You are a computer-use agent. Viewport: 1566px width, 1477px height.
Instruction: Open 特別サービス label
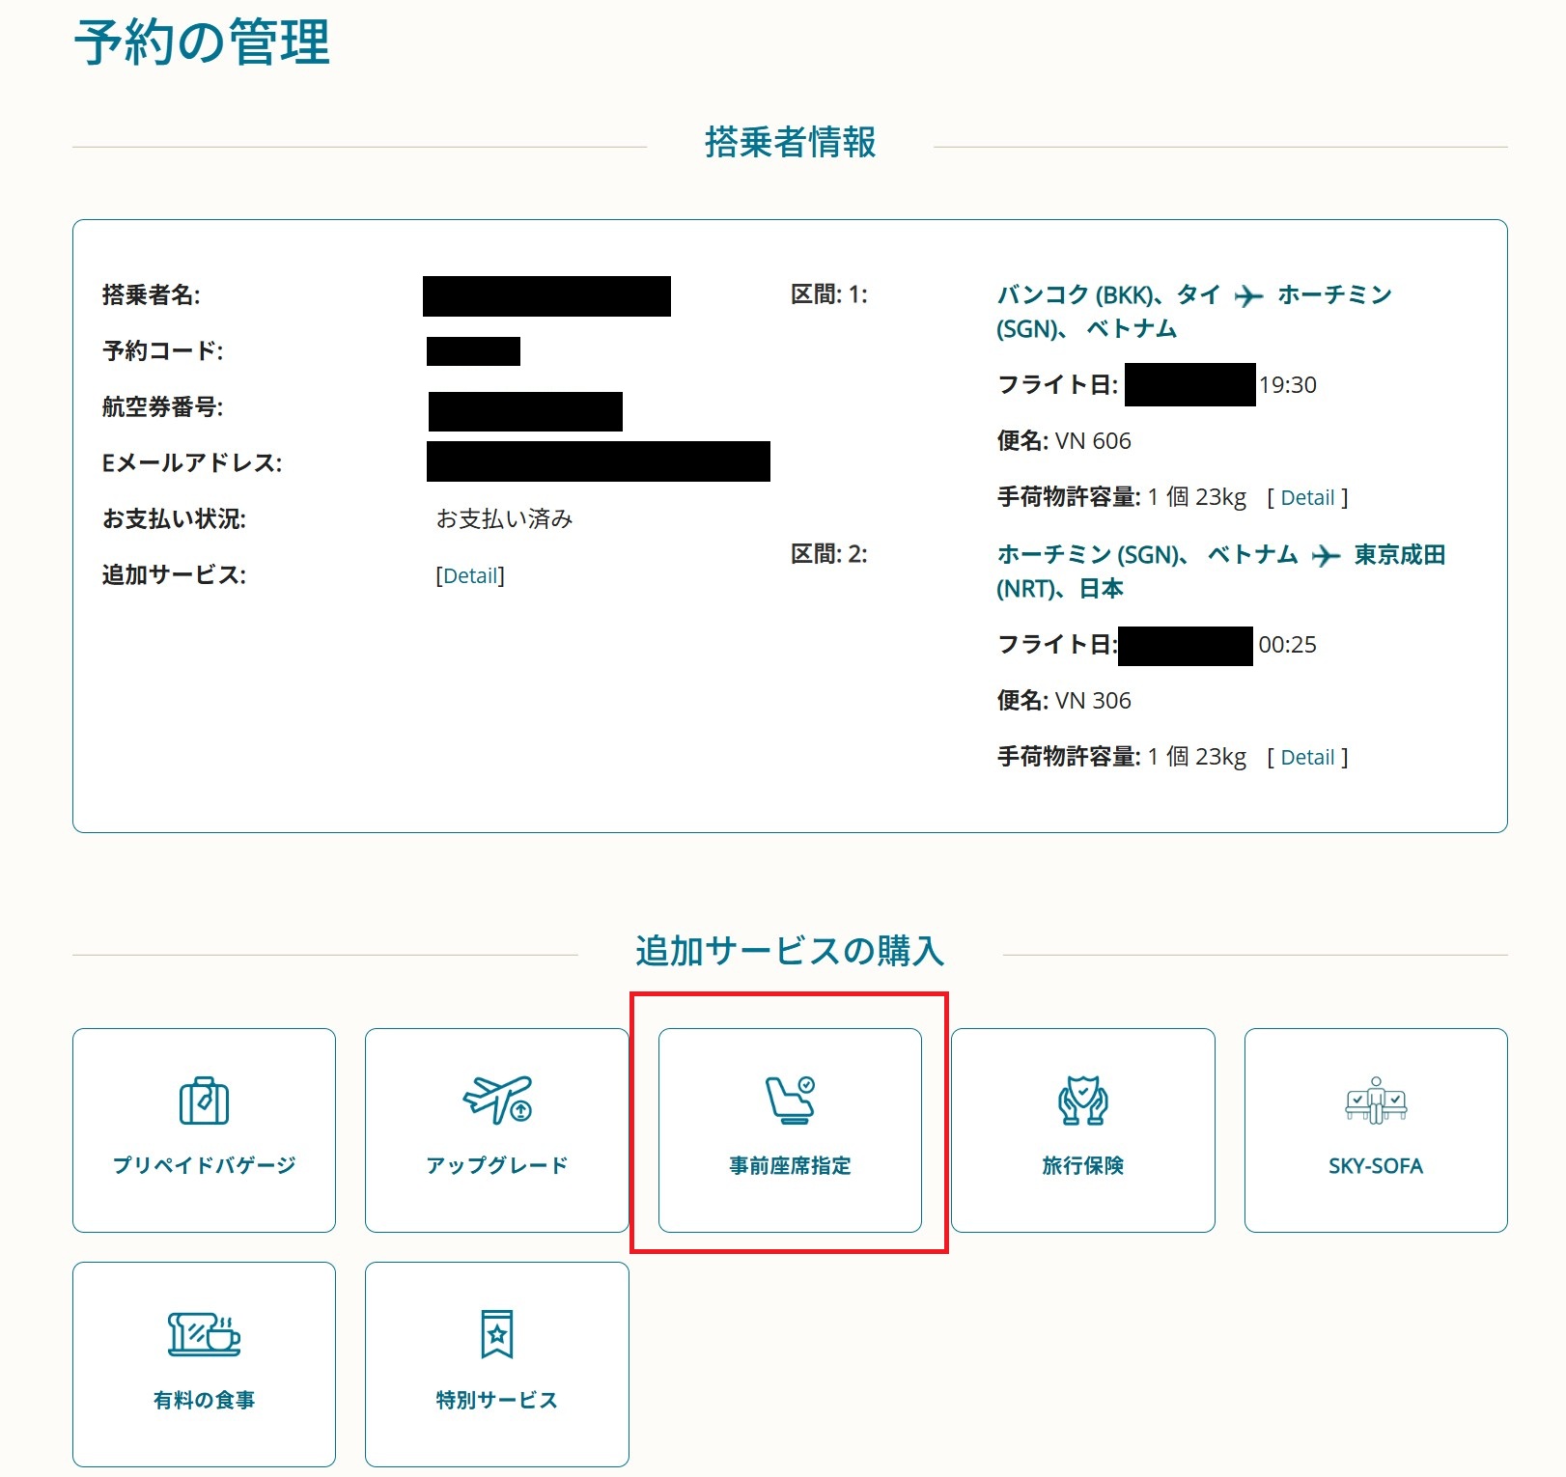(497, 1400)
